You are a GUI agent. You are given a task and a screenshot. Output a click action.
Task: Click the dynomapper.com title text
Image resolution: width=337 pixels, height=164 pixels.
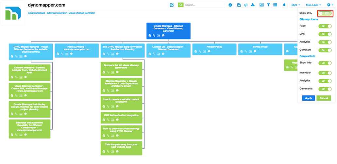[47, 5]
